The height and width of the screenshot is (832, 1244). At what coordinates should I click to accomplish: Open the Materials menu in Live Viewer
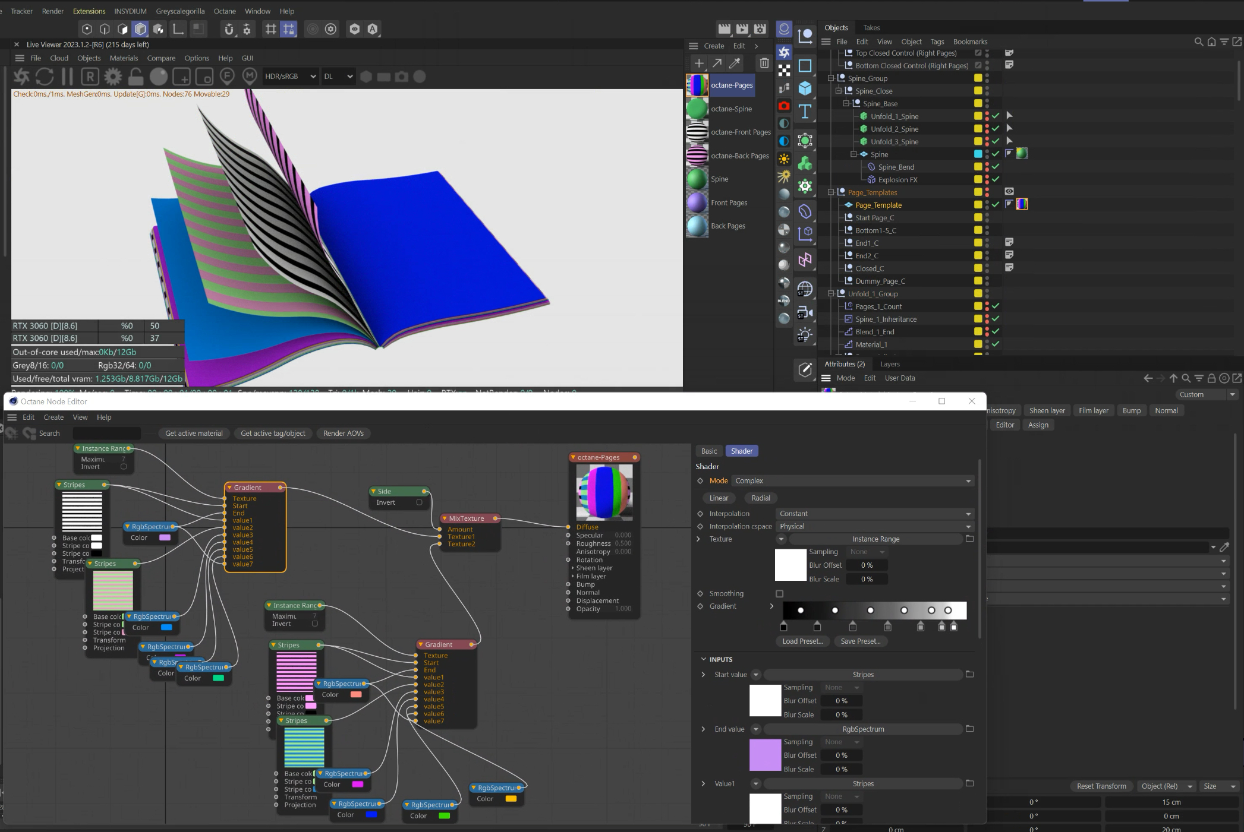click(x=124, y=58)
